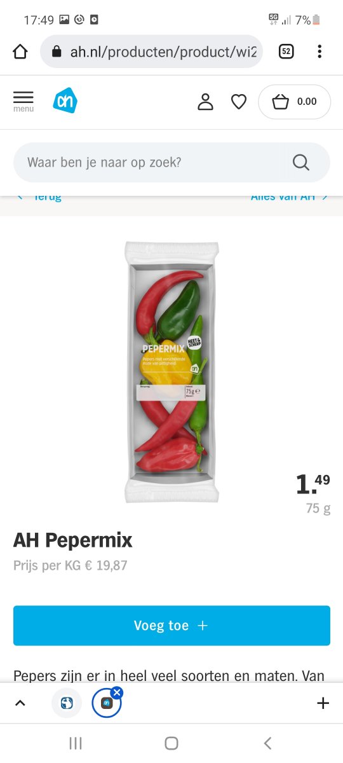Screen dimensions: 343x763
Task: Open the hamburger menu icon
Action: point(24,101)
